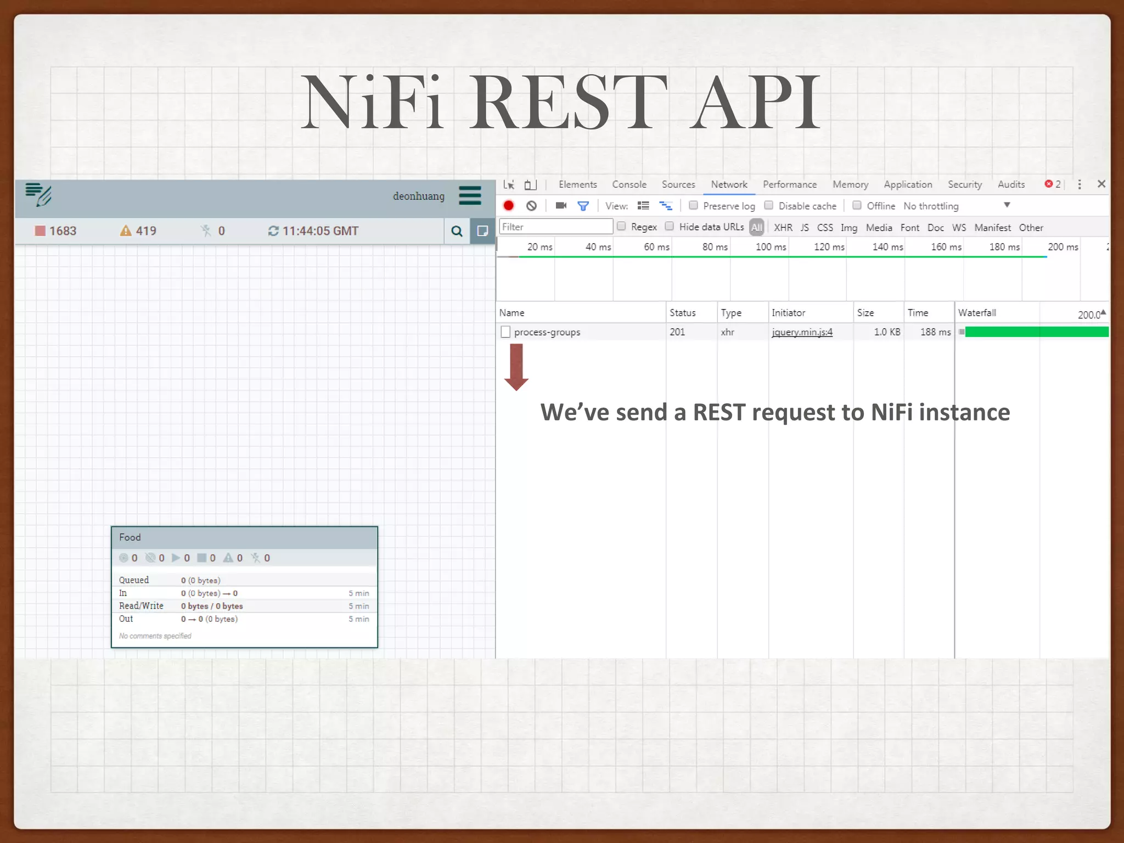Image resolution: width=1124 pixels, height=843 pixels.
Task: Open the NiFi bulletin board icon
Action: (x=482, y=231)
